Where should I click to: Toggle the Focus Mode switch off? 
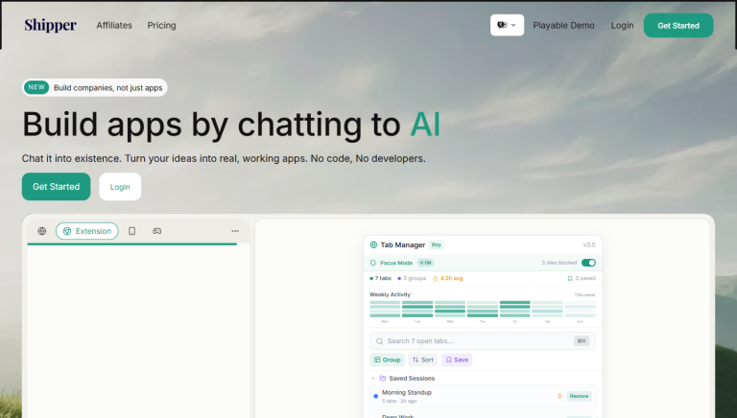(588, 263)
